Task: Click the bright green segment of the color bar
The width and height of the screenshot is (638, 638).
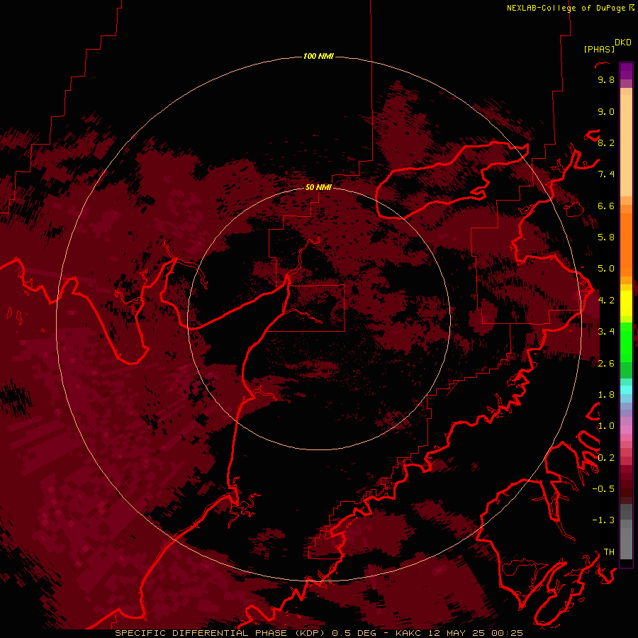Action: click(626, 342)
